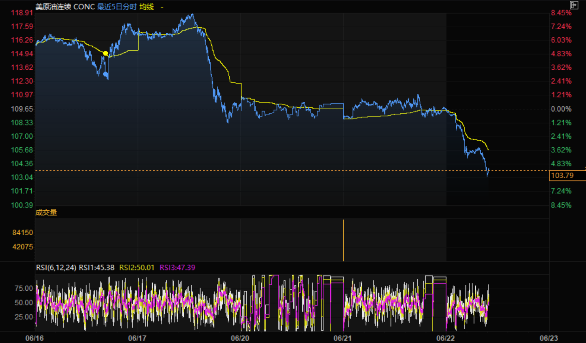Click the RSI(6,12,24) indicator label
The image size is (586, 343).
[56, 267]
